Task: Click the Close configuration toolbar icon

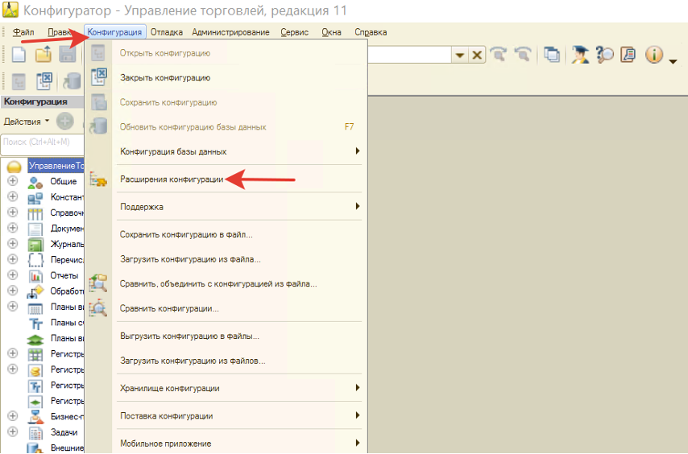Action: (x=45, y=81)
